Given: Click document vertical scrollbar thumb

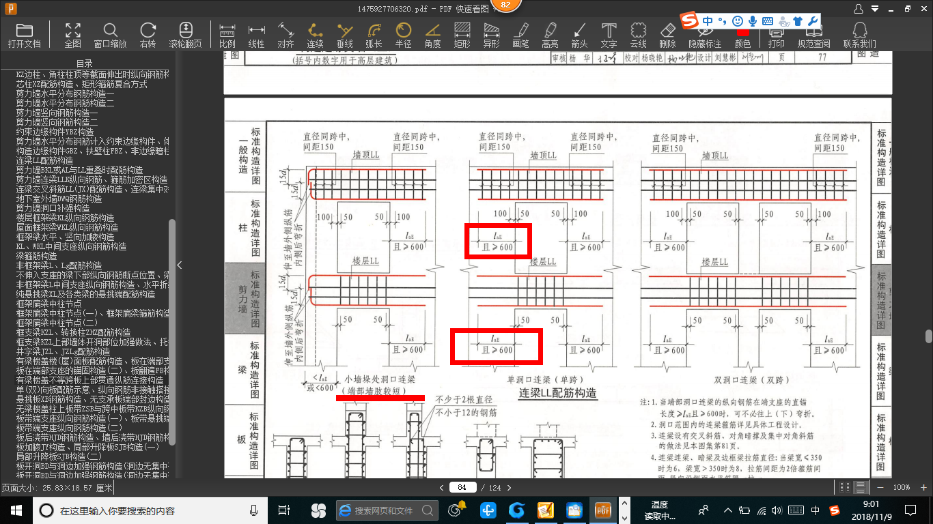Looking at the screenshot, I should click(x=929, y=336).
